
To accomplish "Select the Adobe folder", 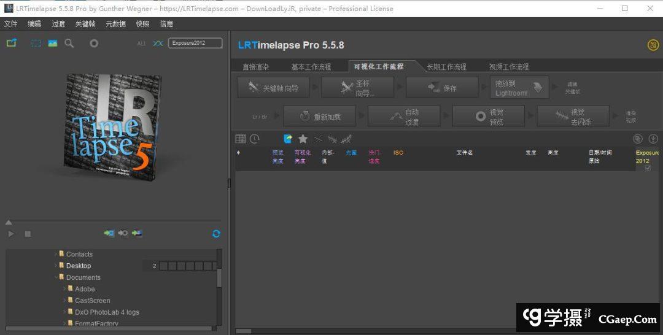I will tap(85, 289).
